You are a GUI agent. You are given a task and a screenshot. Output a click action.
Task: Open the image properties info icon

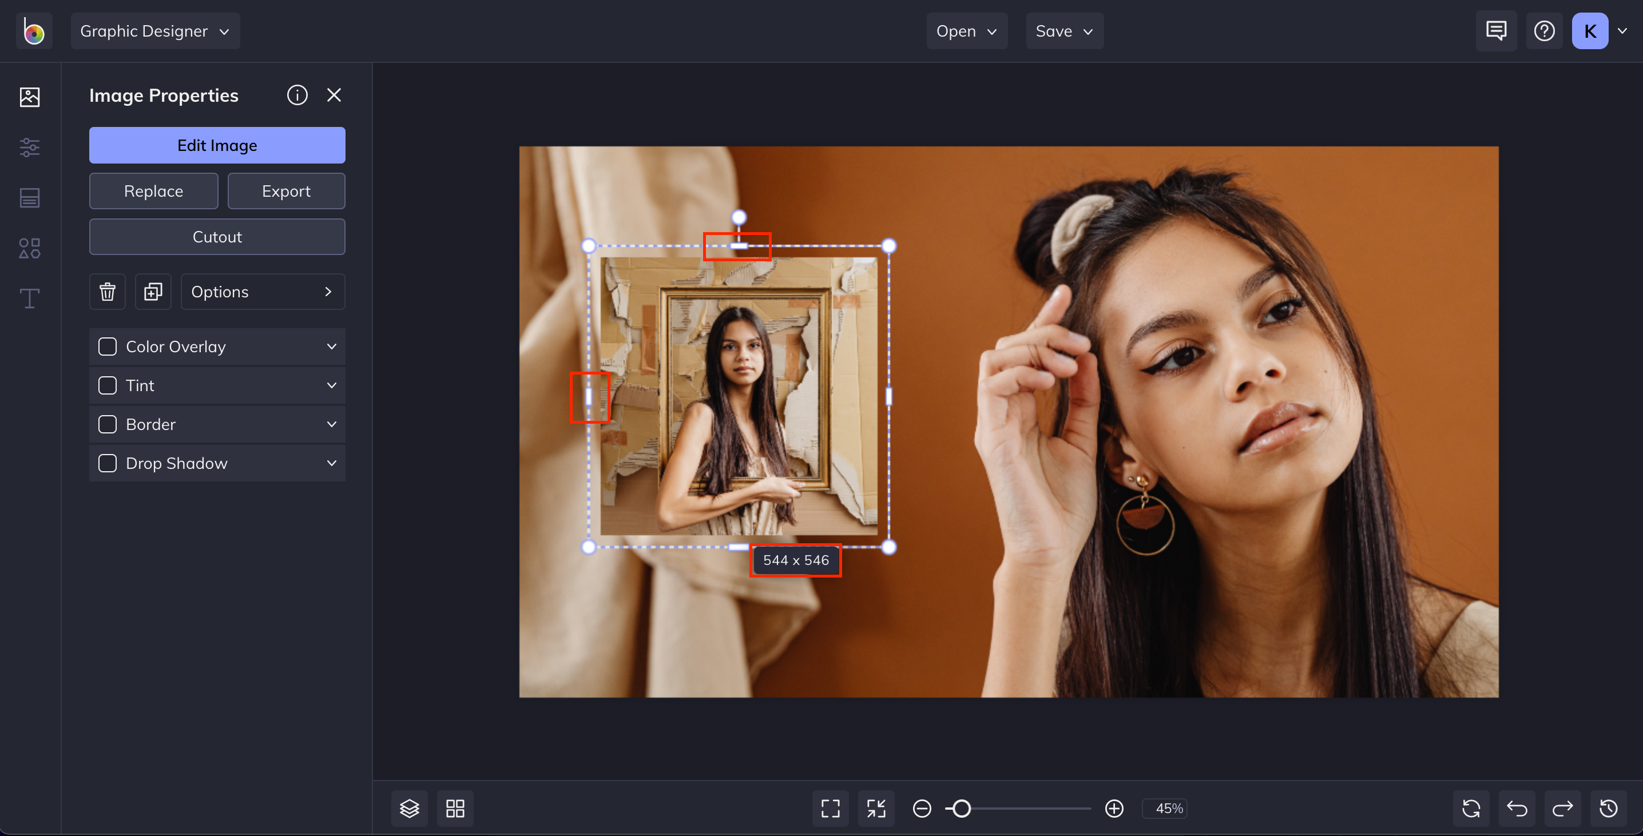297,95
